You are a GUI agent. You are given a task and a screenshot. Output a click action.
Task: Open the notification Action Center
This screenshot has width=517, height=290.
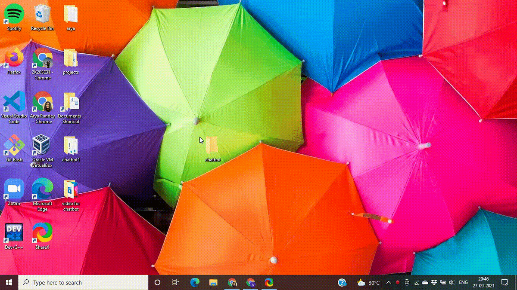(x=505, y=283)
